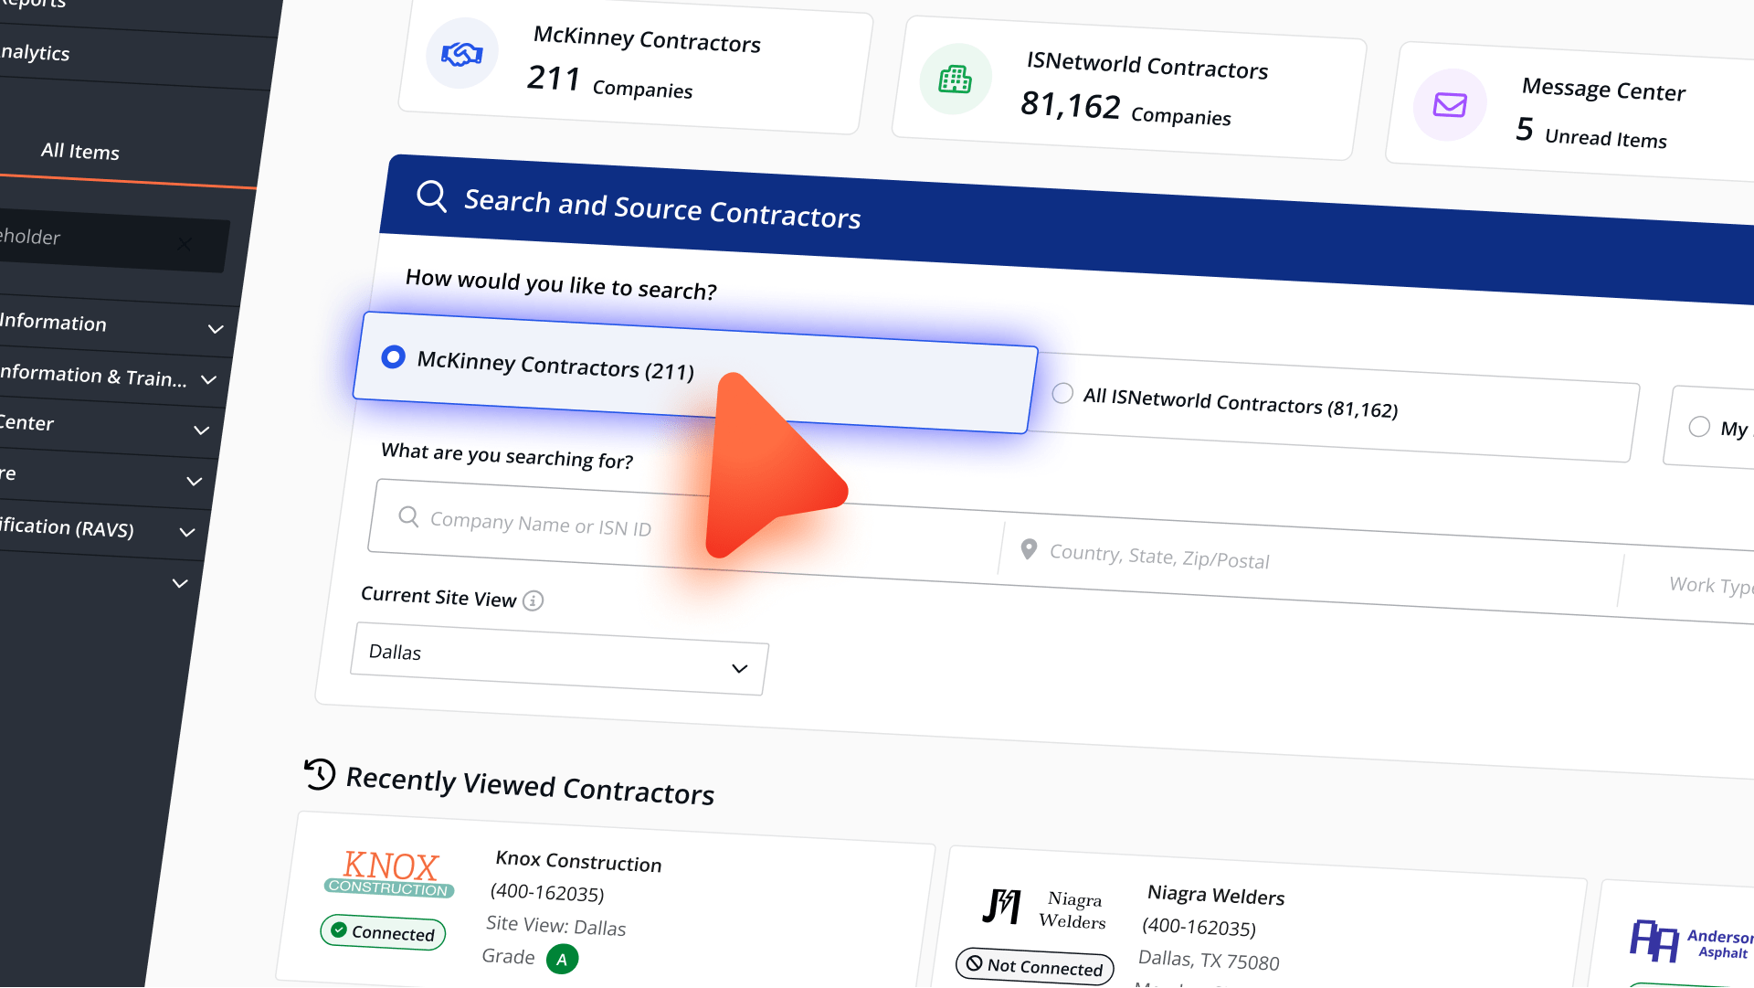Screen dimensions: 1754x988
Task: Click 'What are you searching for?' label
Action: pyautogui.click(x=507, y=456)
